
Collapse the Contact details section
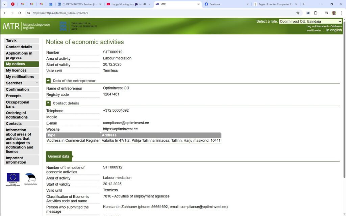(48, 103)
